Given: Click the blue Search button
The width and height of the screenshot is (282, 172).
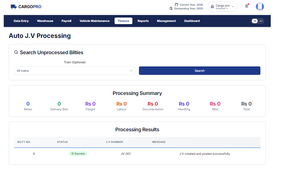Looking at the screenshot, I should coord(199,70).
